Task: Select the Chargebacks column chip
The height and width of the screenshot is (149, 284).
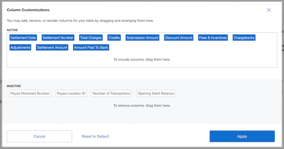Action: coord(244,38)
